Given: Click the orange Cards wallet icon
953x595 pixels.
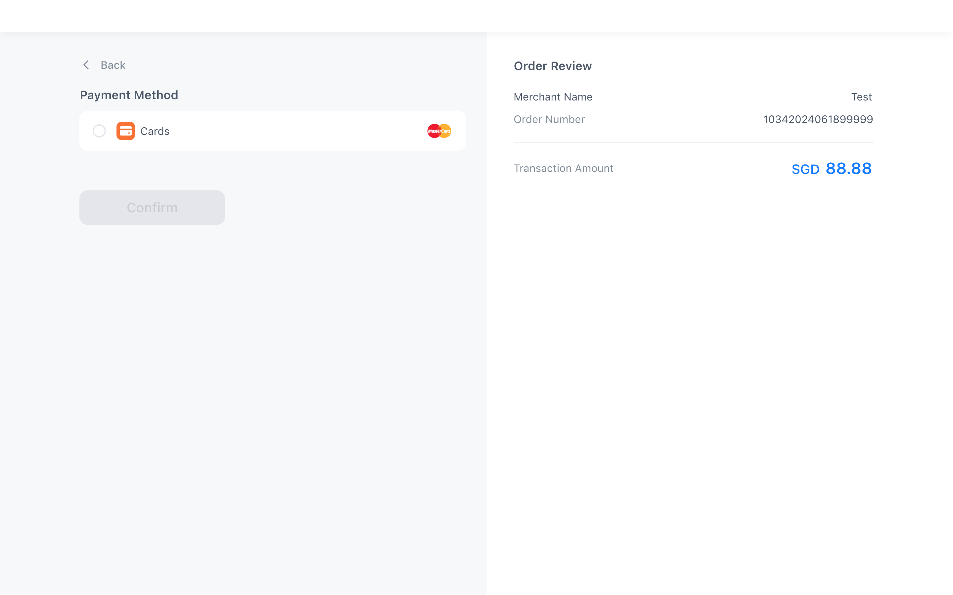Looking at the screenshot, I should click(x=126, y=131).
